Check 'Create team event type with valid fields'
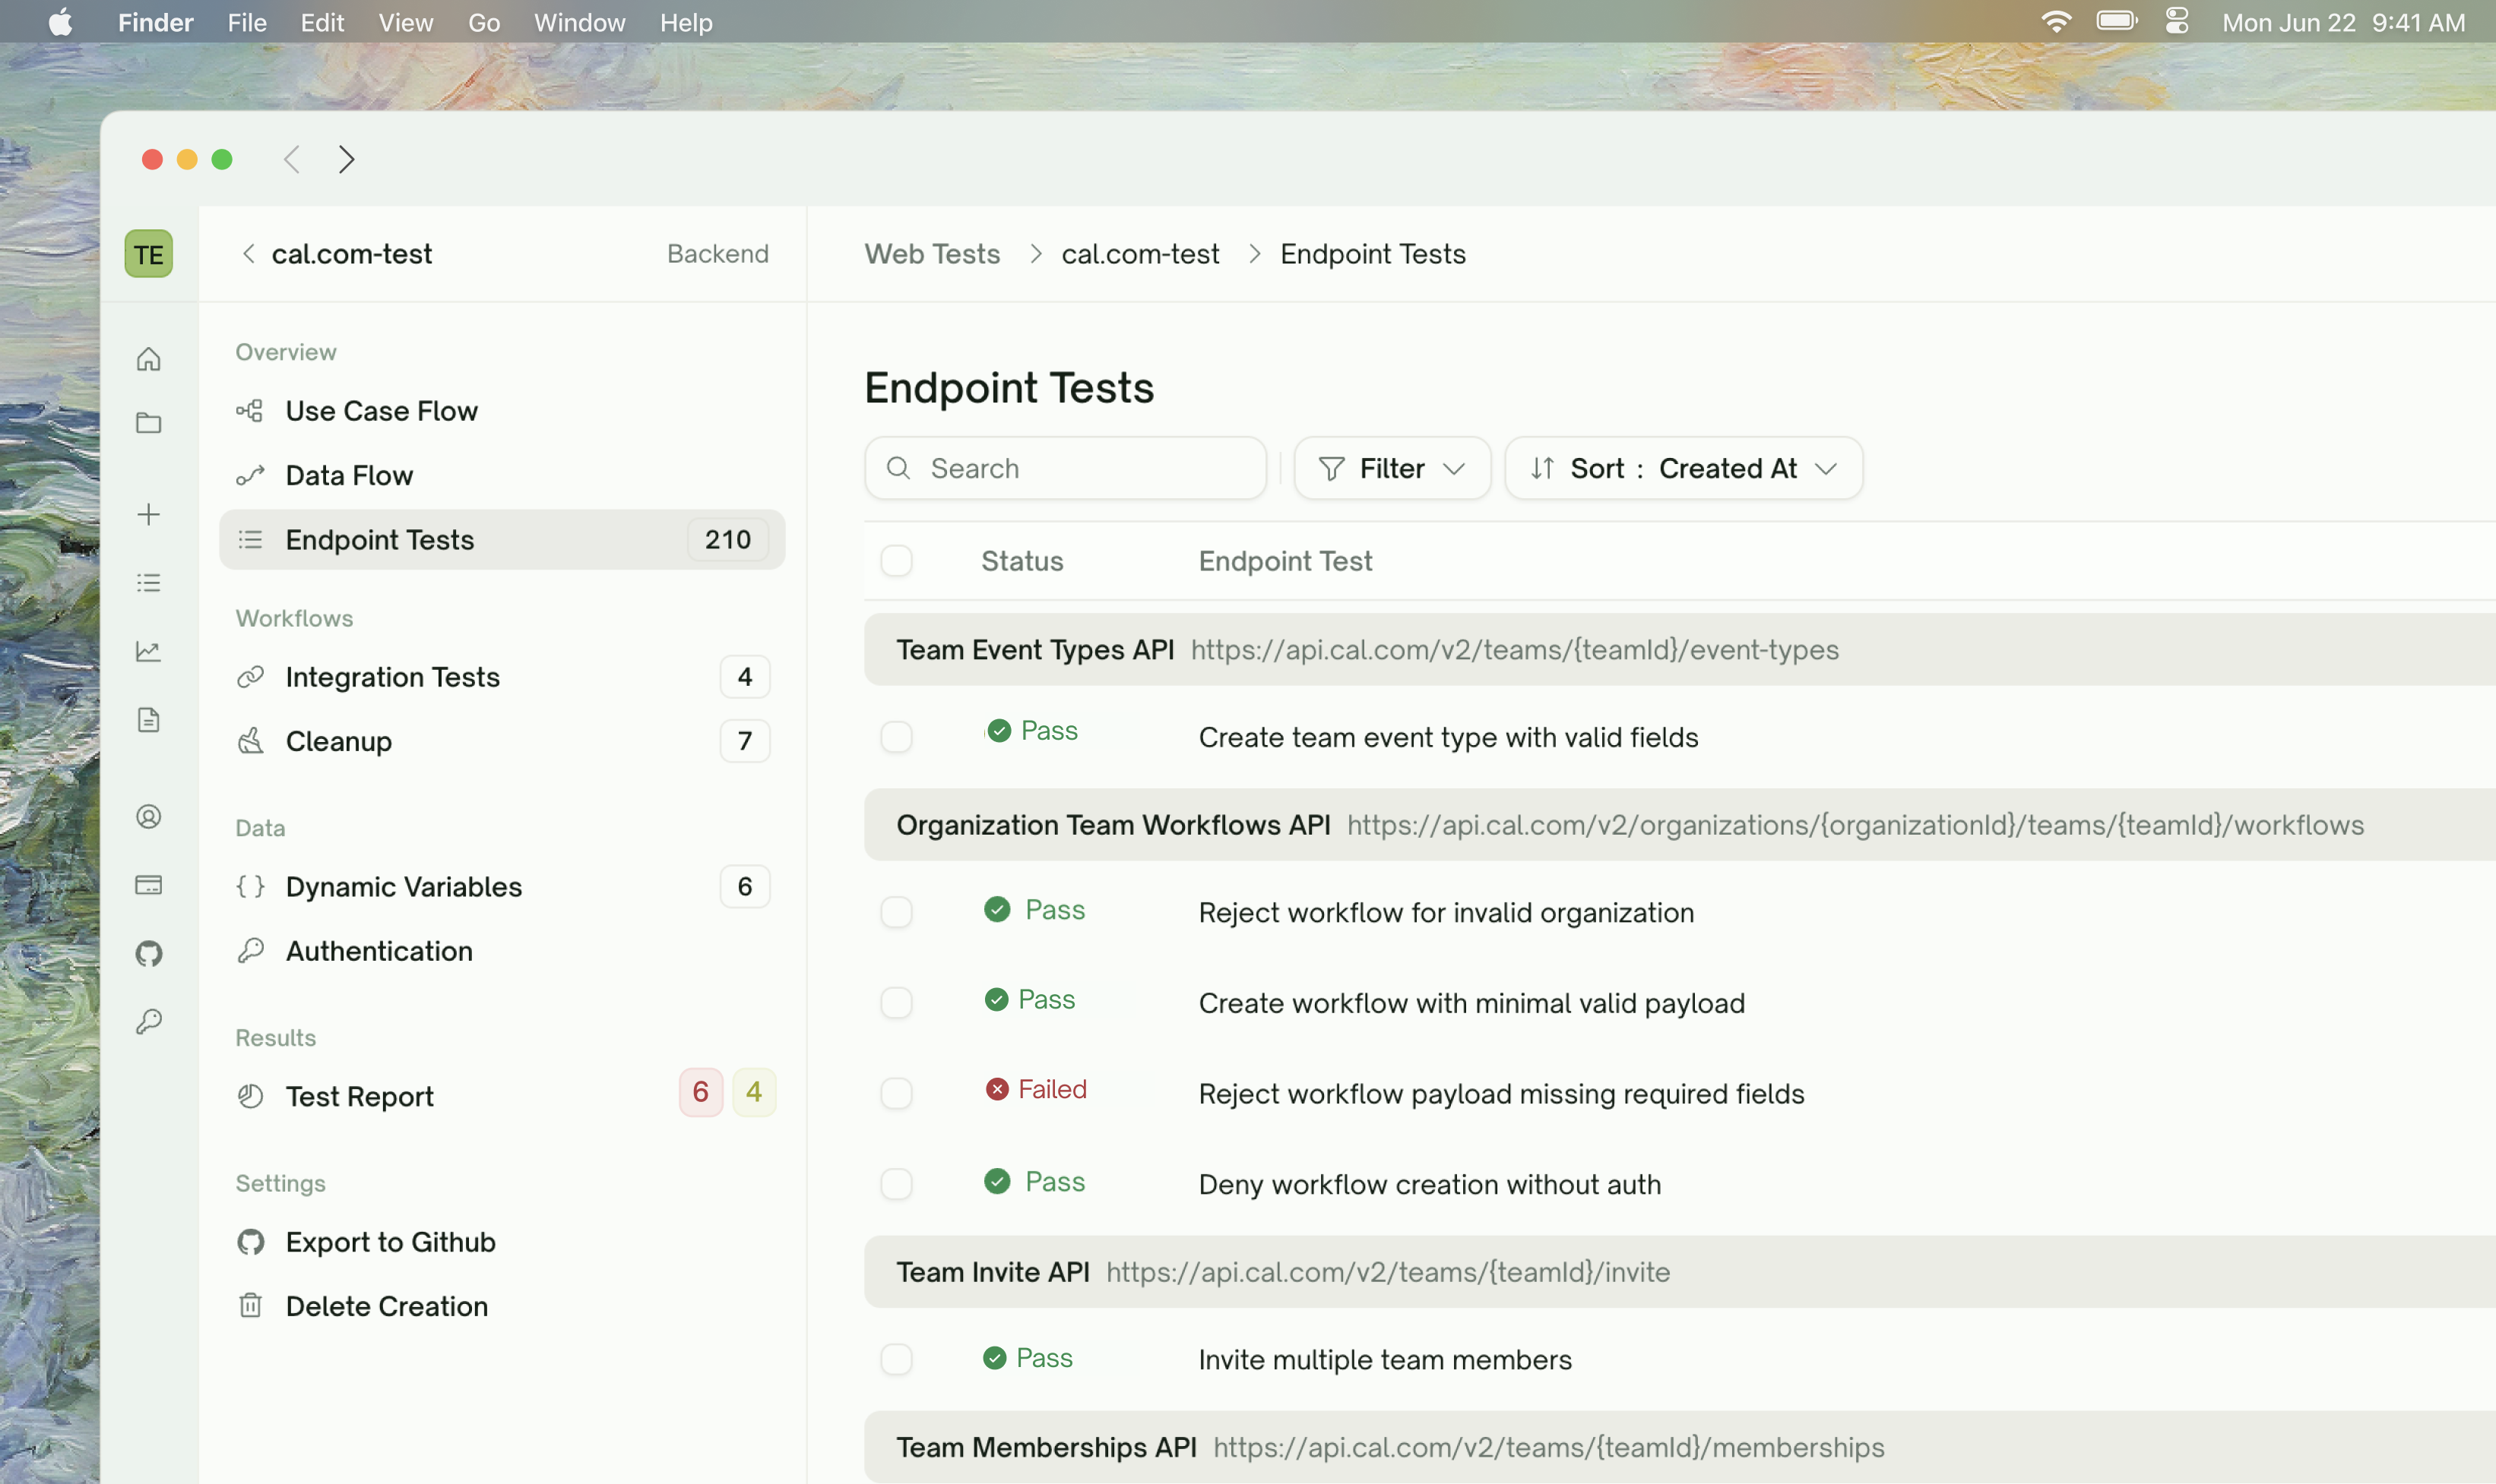Viewport: 2496px width, 1484px height. [896, 737]
